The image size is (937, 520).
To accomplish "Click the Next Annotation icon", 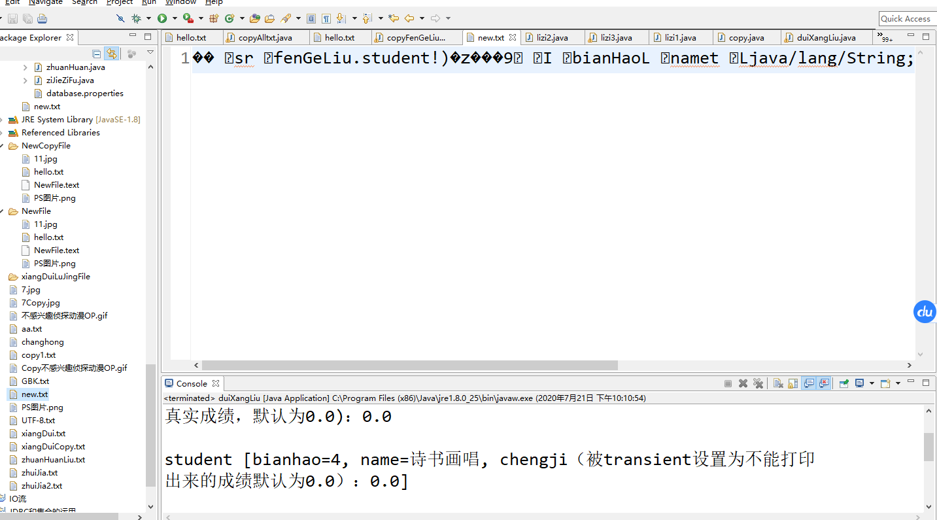I will pos(341,18).
